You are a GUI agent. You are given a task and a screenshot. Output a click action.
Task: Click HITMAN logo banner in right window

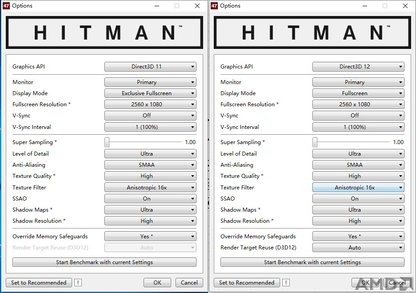[312, 32]
